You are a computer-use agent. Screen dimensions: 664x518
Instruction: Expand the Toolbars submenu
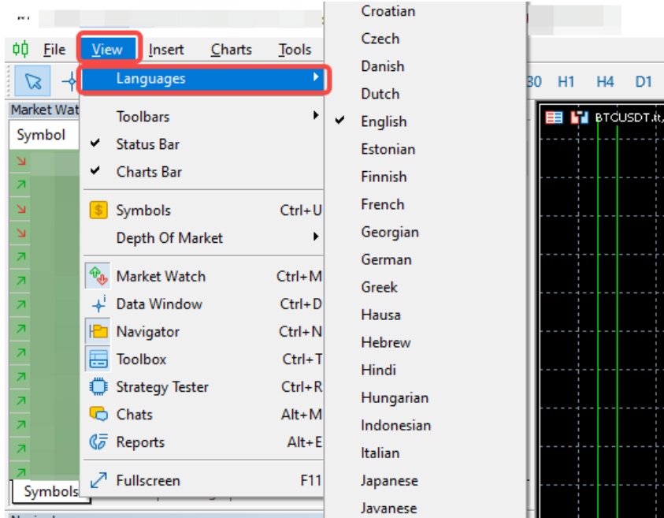(x=143, y=117)
